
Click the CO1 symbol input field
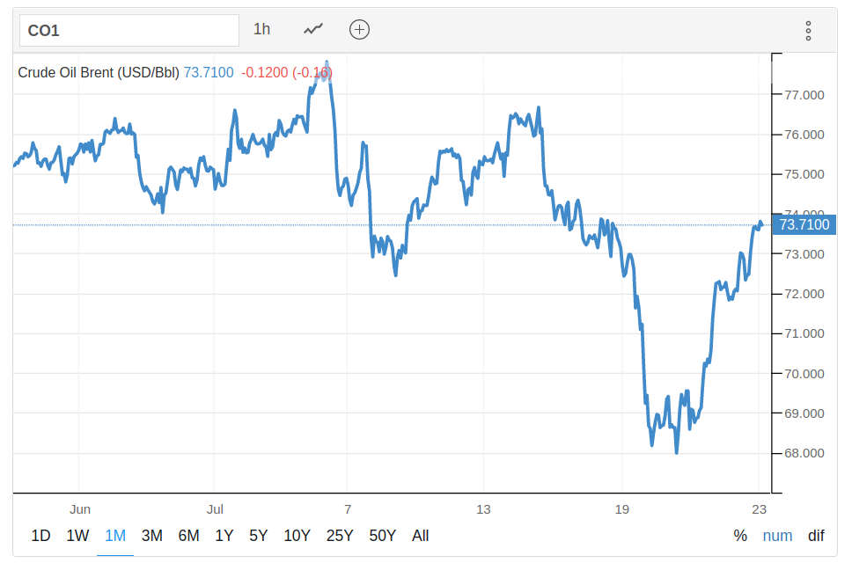pos(129,30)
